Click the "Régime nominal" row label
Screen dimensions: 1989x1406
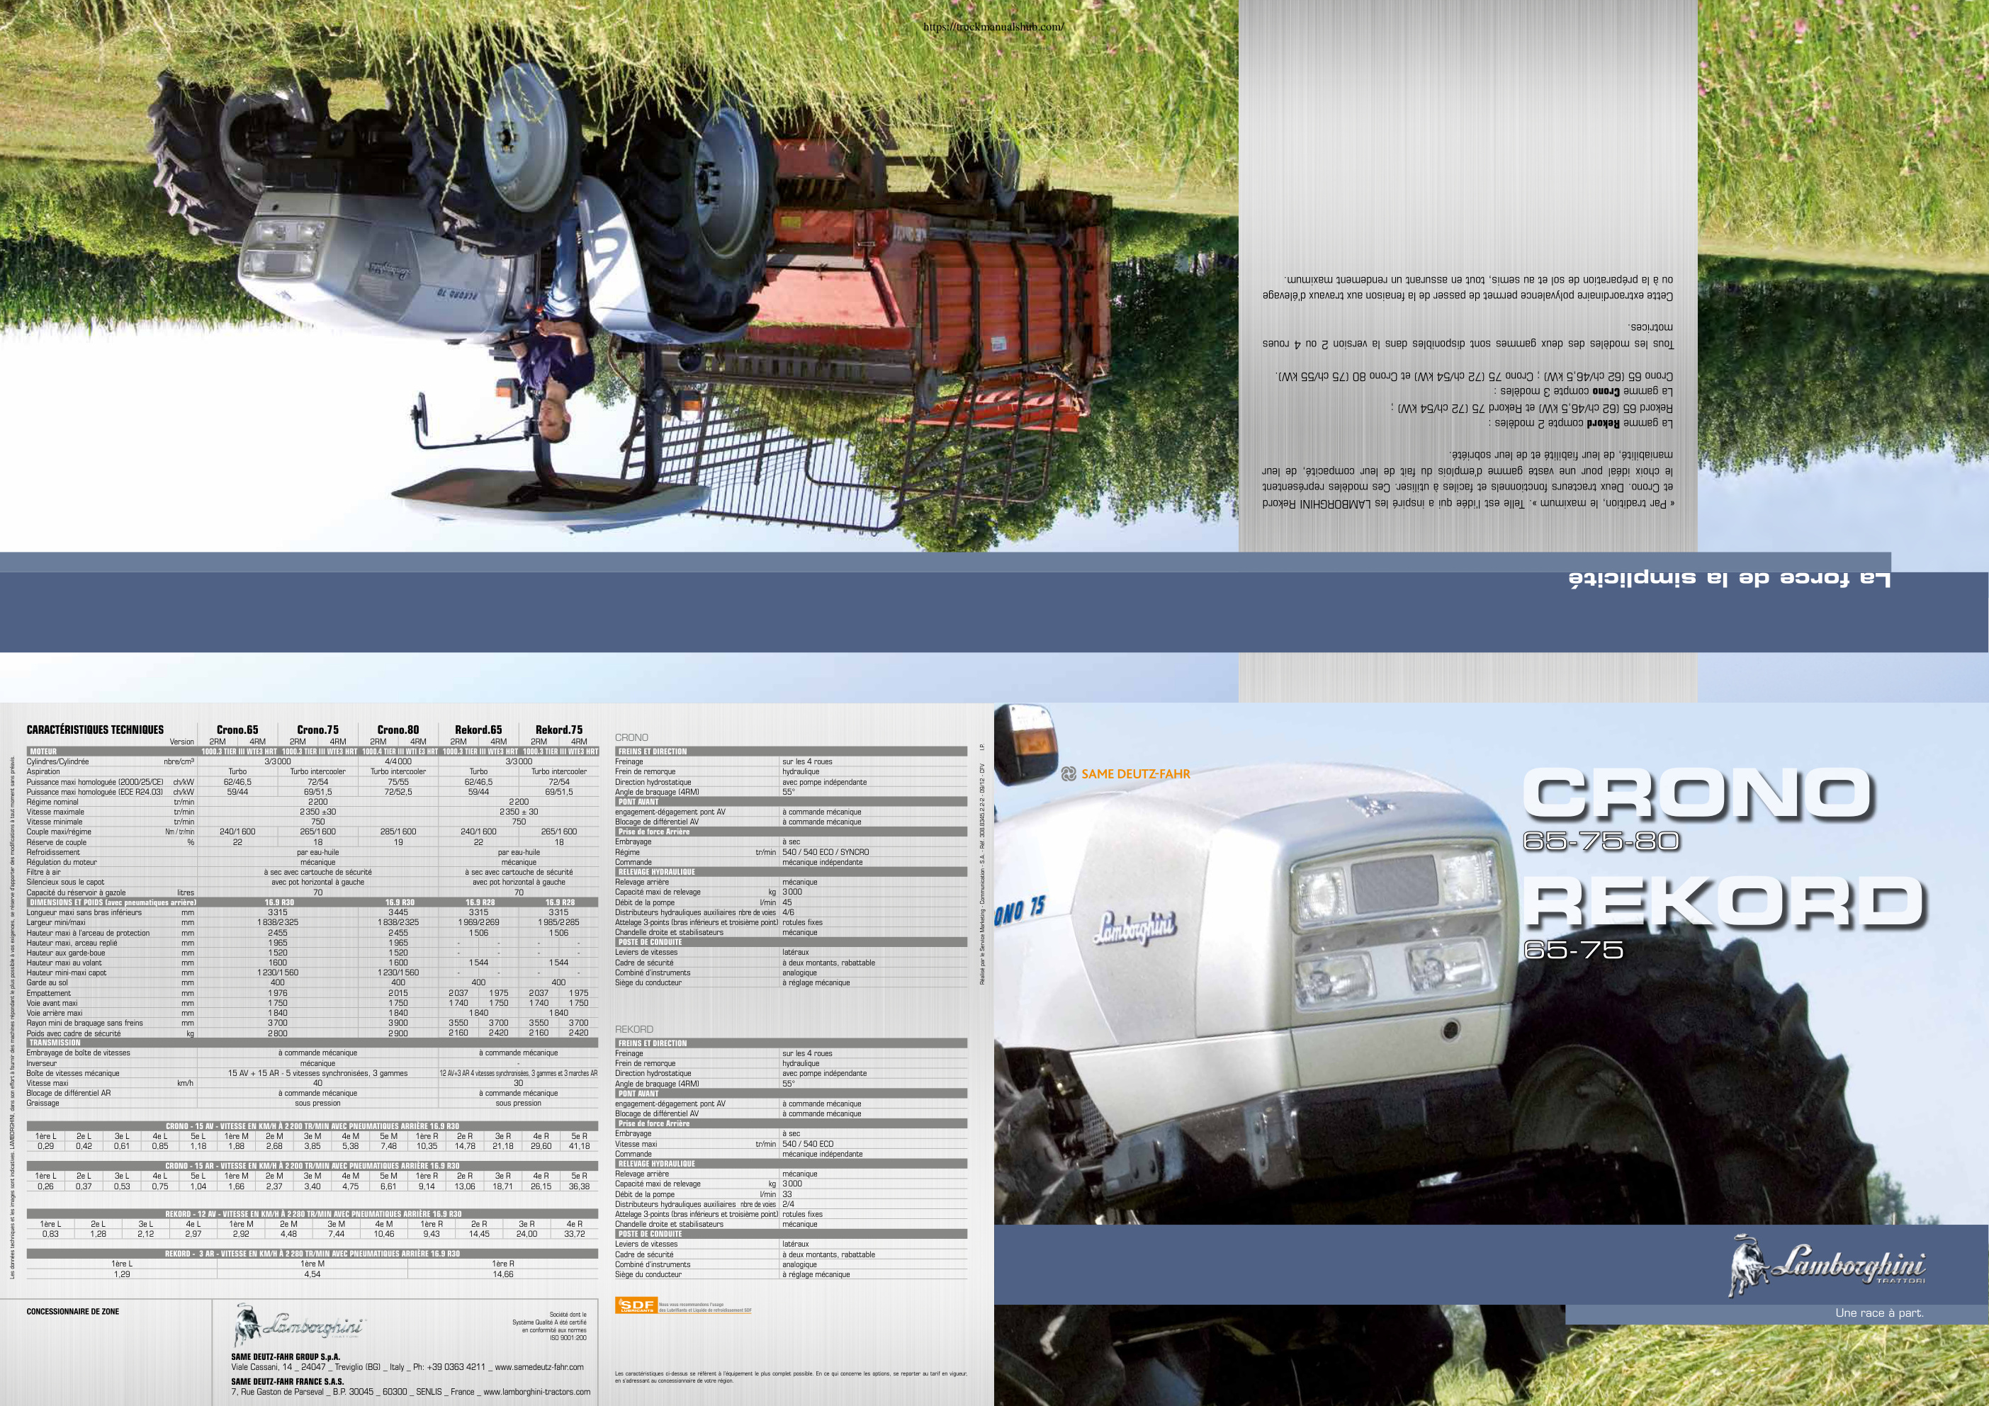tap(53, 802)
